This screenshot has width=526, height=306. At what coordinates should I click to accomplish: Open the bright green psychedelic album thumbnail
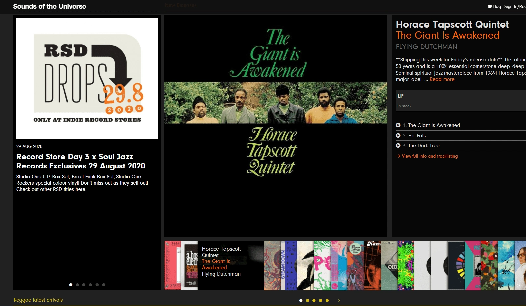(406, 265)
